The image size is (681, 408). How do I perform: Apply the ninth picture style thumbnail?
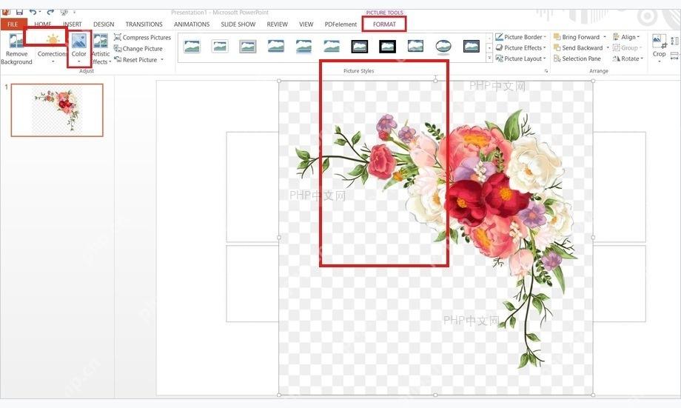point(416,46)
